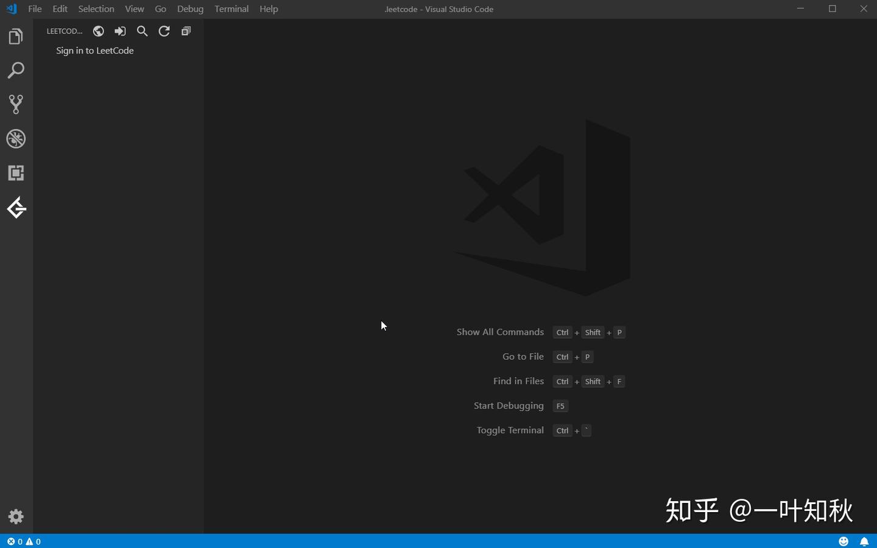This screenshot has width=877, height=548.
Task: Click the LeetCode search problem icon
Action: [x=143, y=31]
